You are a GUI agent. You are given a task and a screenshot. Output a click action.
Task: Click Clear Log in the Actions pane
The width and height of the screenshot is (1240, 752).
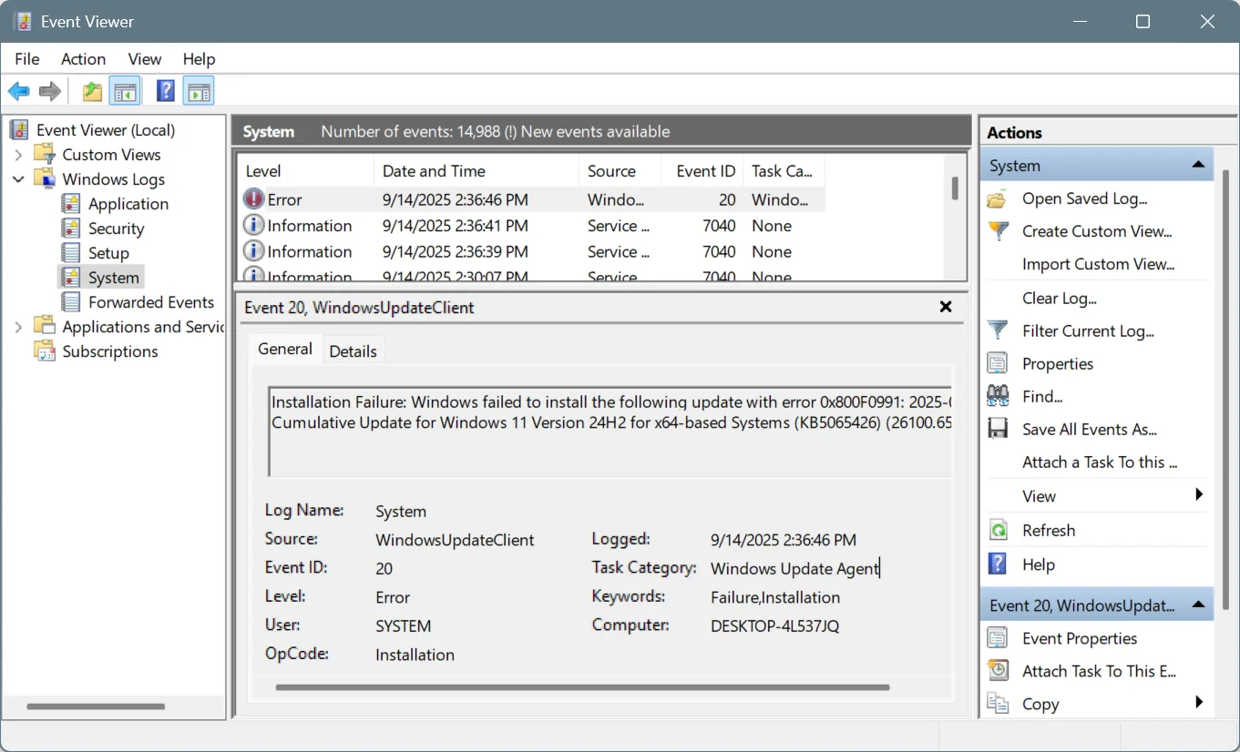click(1060, 298)
